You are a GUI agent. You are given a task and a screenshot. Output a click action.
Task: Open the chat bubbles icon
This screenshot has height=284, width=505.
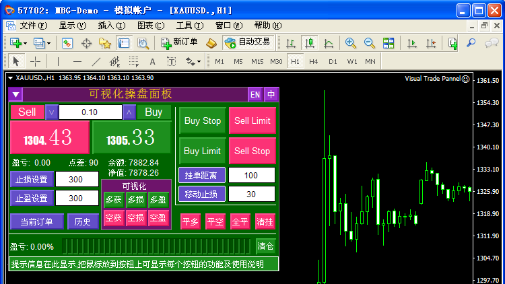click(x=492, y=43)
